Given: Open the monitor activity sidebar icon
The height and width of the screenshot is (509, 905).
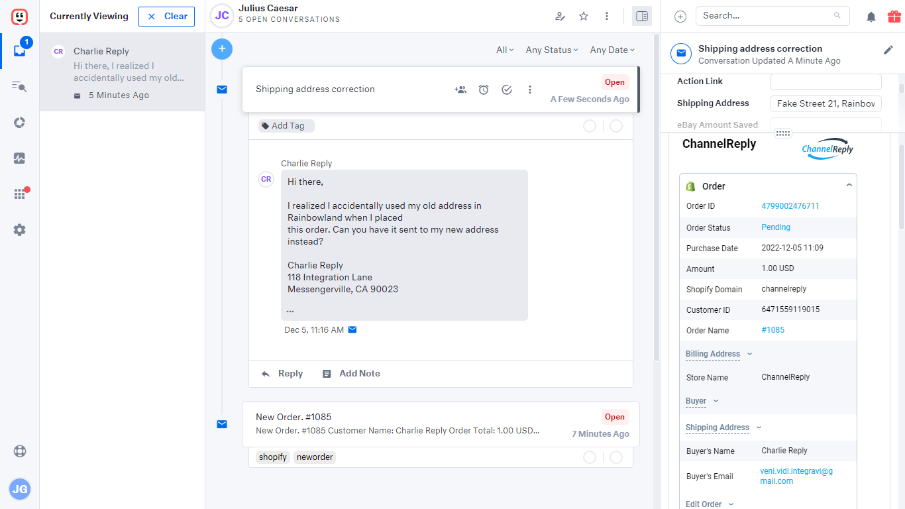Looking at the screenshot, I should tap(19, 158).
